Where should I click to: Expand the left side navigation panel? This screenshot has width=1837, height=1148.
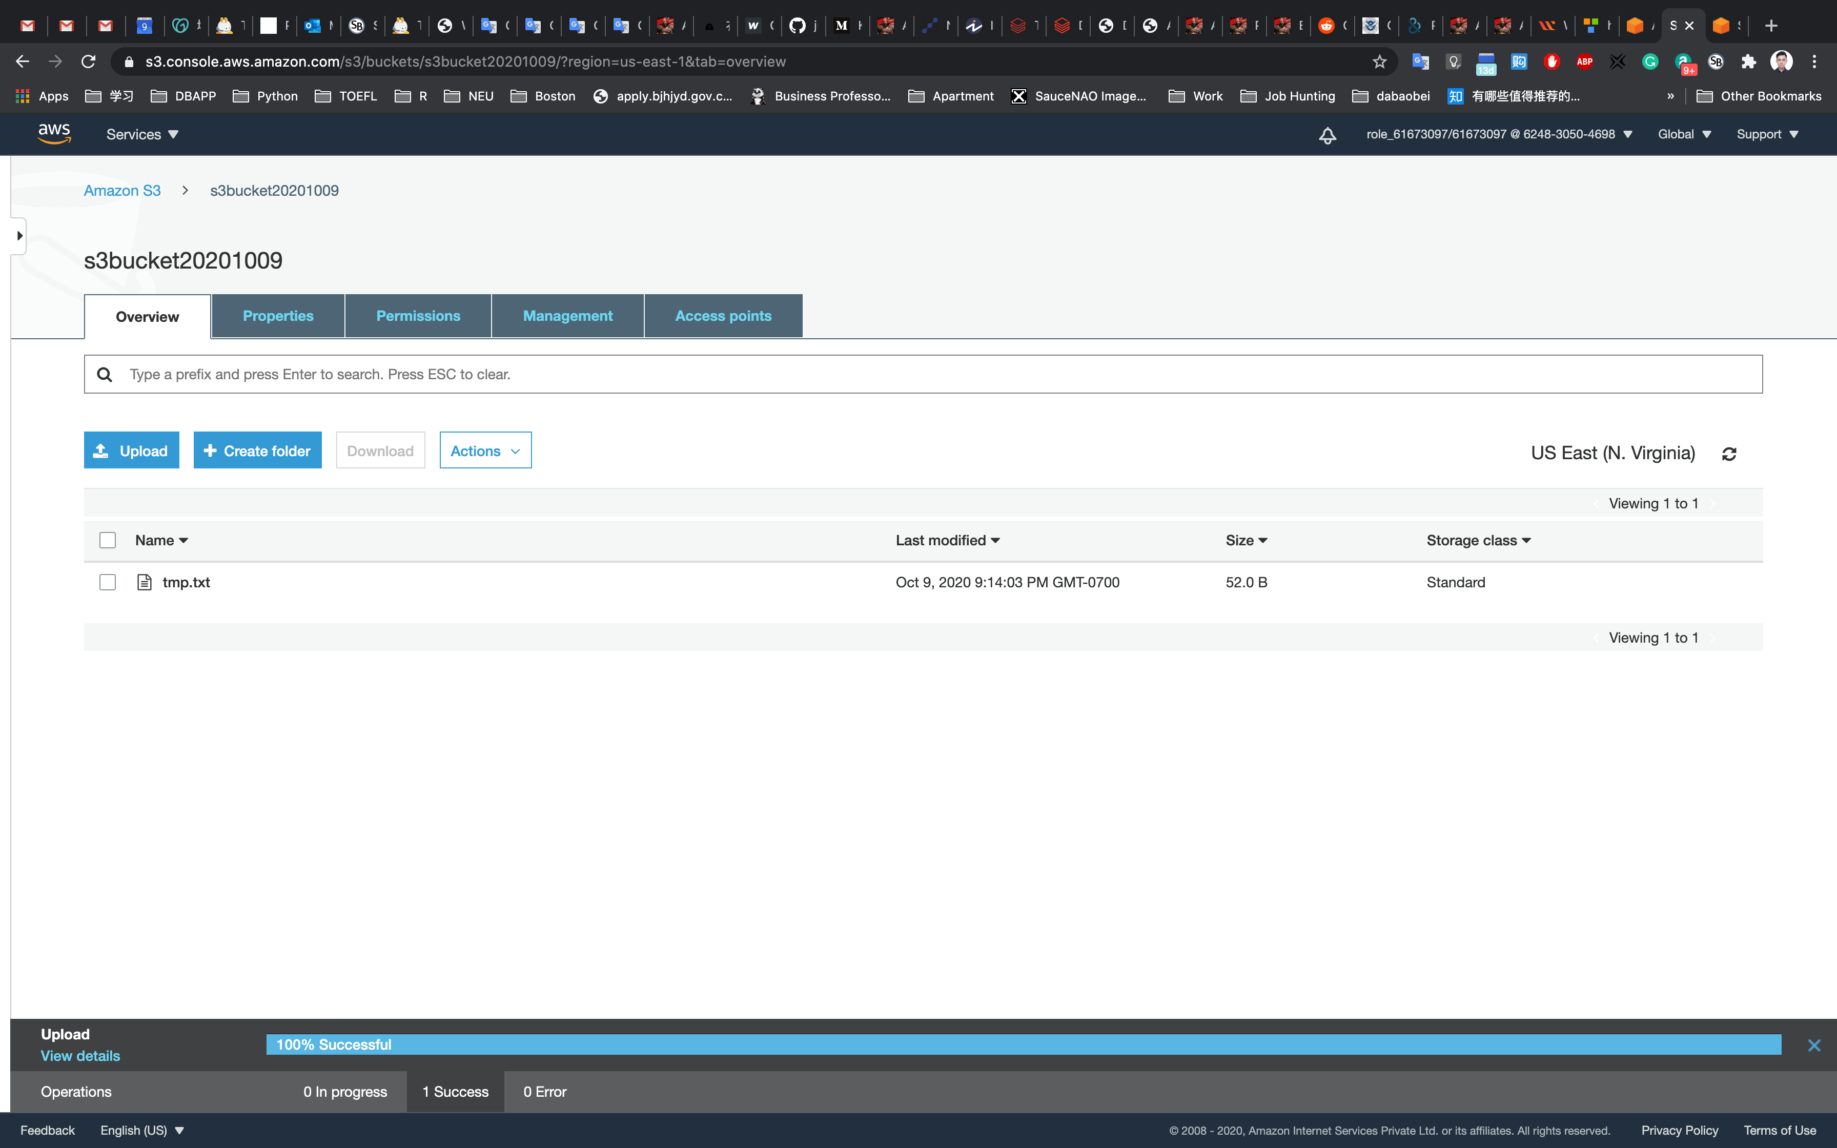tap(19, 236)
